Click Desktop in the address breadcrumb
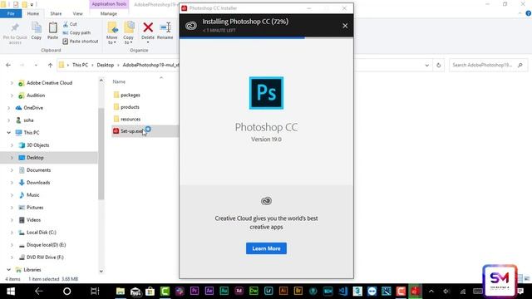This screenshot has height=299, width=532. pyautogui.click(x=106, y=65)
